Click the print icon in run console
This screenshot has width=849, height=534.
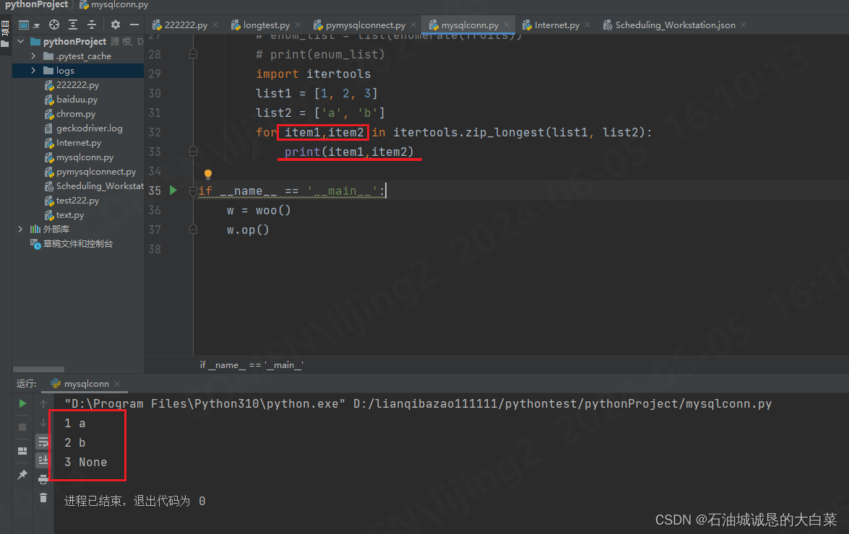(x=43, y=479)
